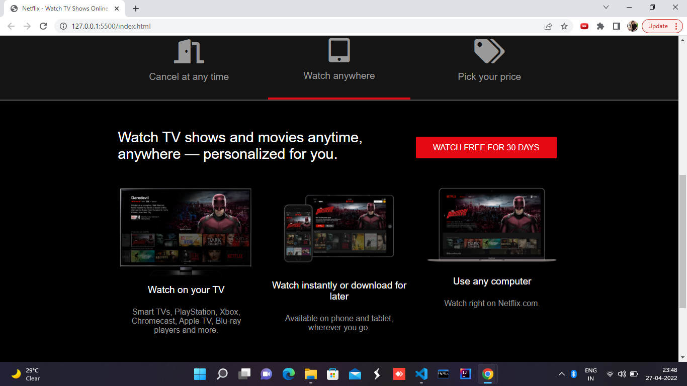Click WATCH FREE FOR 30 DAYS
Image resolution: width=687 pixels, height=386 pixels.
486,147
